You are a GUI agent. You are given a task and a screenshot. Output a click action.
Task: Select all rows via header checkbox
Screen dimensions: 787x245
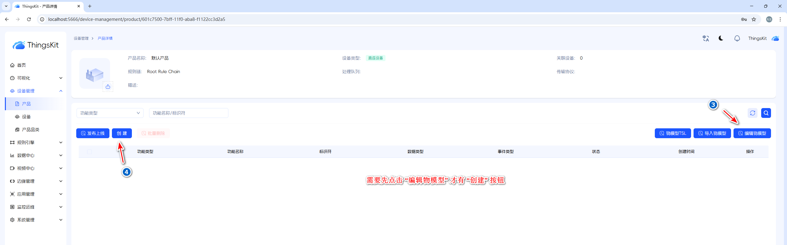(89, 152)
